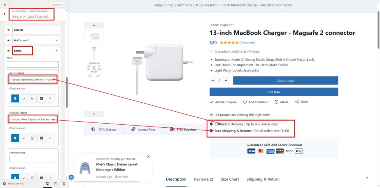Click the blue pencil edit shortcut icon
This screenshot has width=380, height=188.
click(71, 177)
